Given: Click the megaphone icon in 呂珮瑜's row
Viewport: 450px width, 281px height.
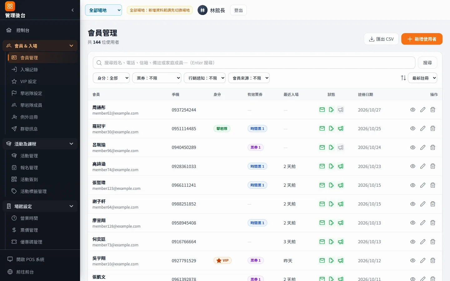Looking at the screenshot, I should pyautogui.click(x=341, y=147).
